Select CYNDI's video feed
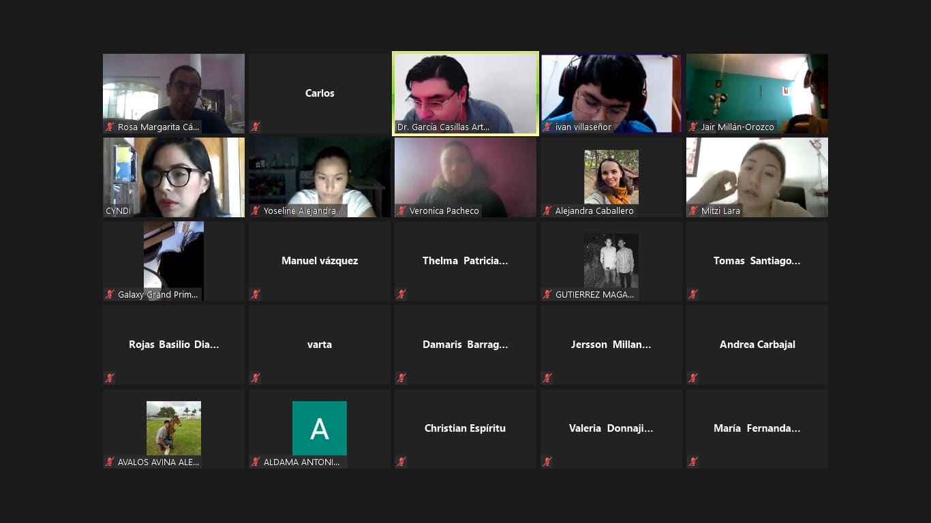 [x=174, y=174]
